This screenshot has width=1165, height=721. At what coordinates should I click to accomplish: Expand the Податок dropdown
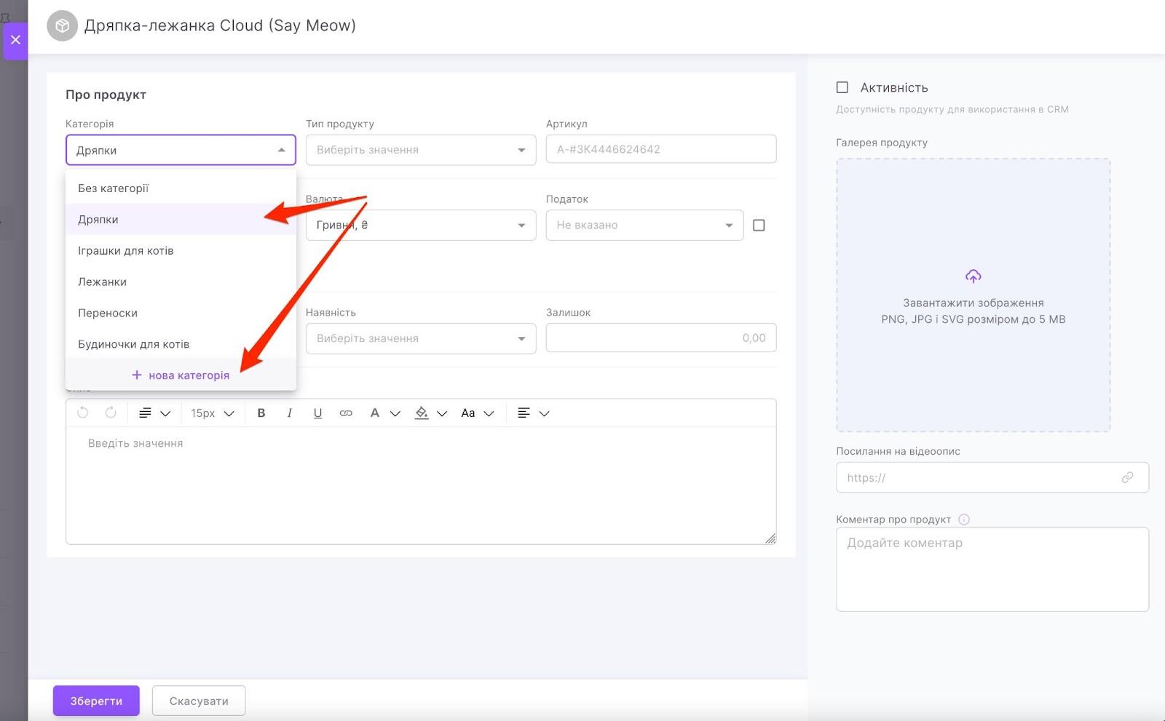[x=644, y=226]
